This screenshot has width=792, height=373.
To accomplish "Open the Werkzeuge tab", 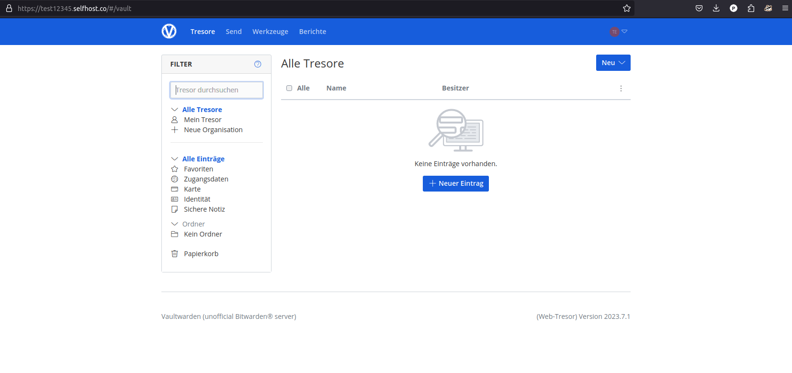I will 270,32.
